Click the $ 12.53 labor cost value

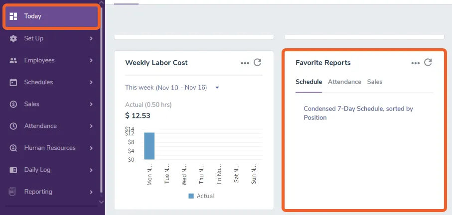138,115
